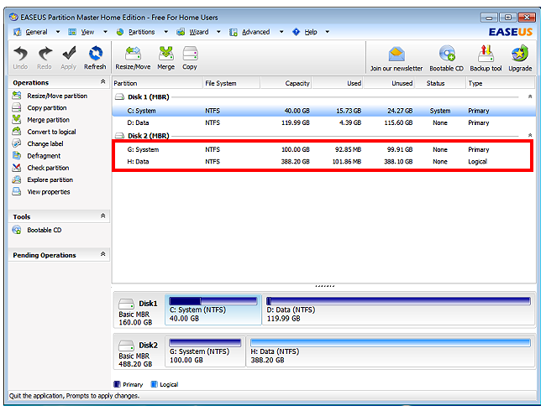Open Explore partition operation
The width and height of the screenshot is (546, 411).
50,179
